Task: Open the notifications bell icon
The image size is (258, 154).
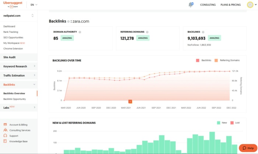Action: coord(191,5)
